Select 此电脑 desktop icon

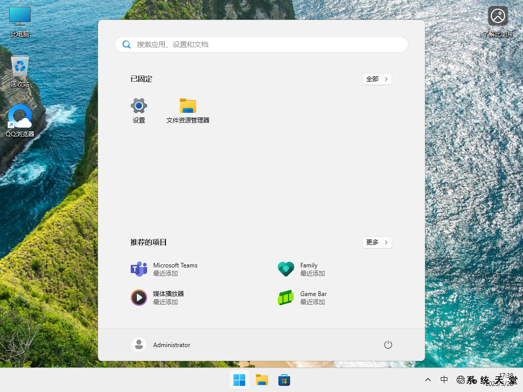pos(20,21)
